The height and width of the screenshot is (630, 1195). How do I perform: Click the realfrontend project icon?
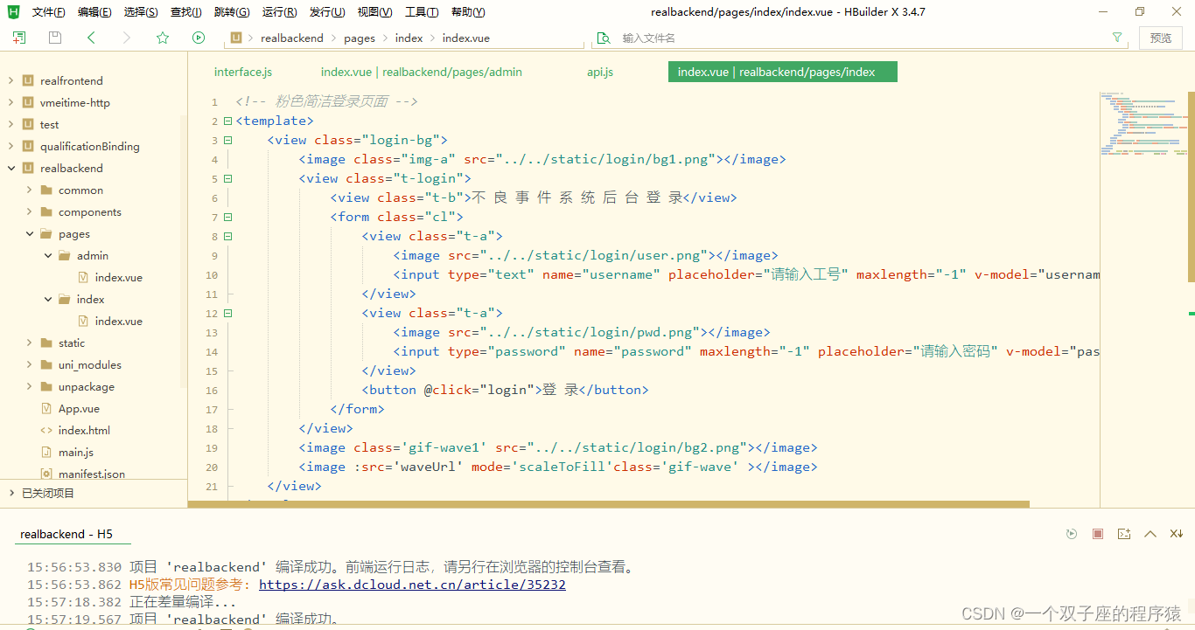pos(28,80)
